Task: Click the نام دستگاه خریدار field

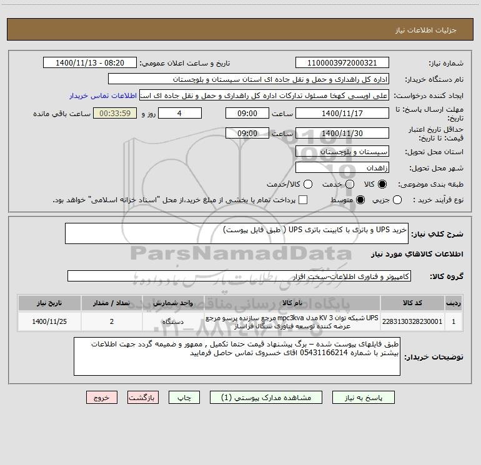Action: coord(249,79)
